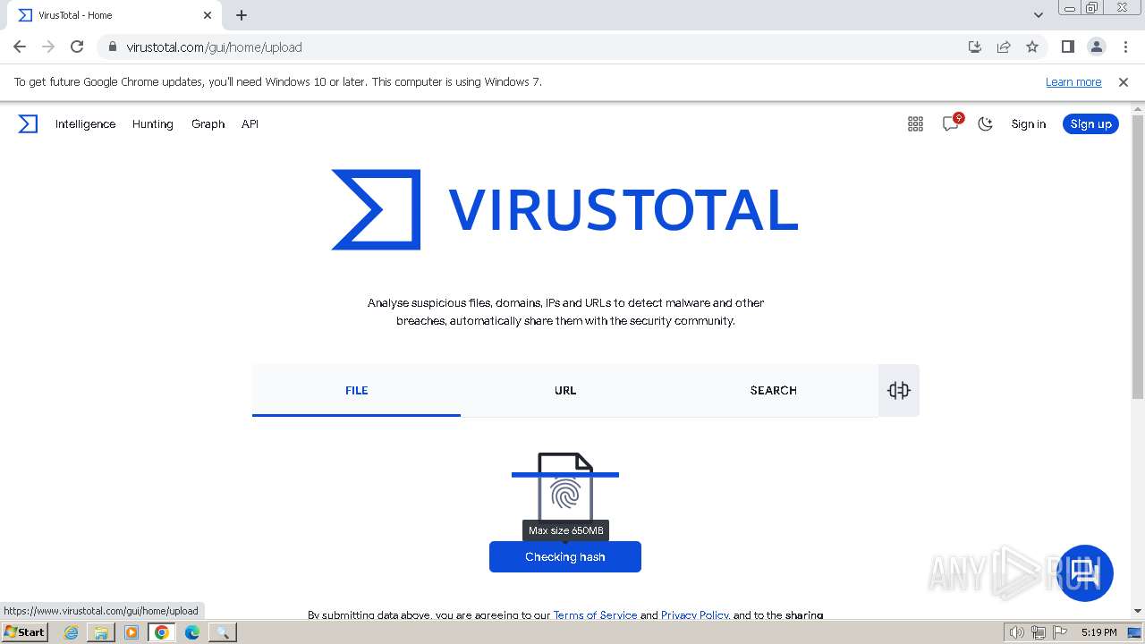Open the Intelligence menu item
The image size is (1145, 644).
(85, 124)
